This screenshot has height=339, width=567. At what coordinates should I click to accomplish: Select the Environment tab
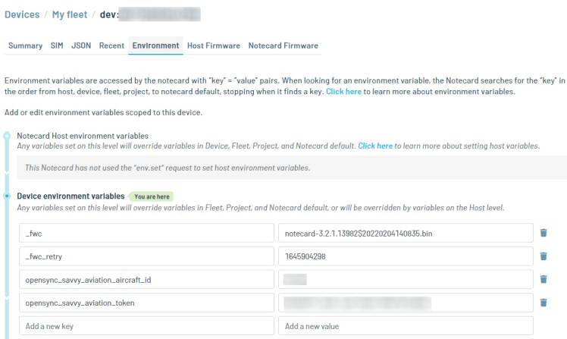155,46
